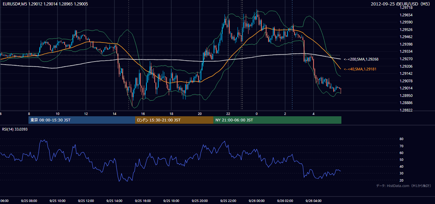The width and height of the screenshot is (435, 204).
Task: Click price axis value 1.29590
Action: (406, 22)
